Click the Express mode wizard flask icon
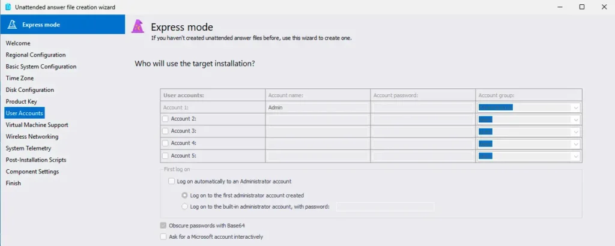Screen dimensions: 615x246 (x=12, y=25)
